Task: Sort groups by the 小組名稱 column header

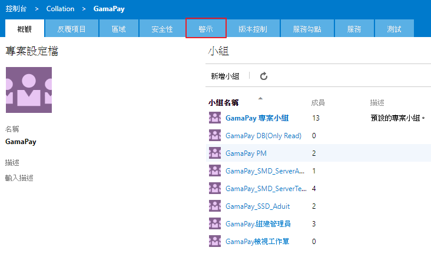Action: [223, 102]
